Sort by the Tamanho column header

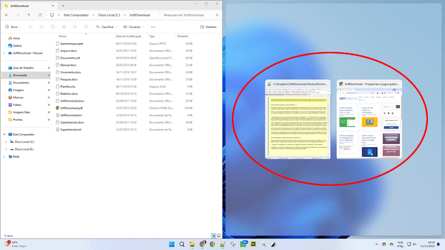click(183, 36)
